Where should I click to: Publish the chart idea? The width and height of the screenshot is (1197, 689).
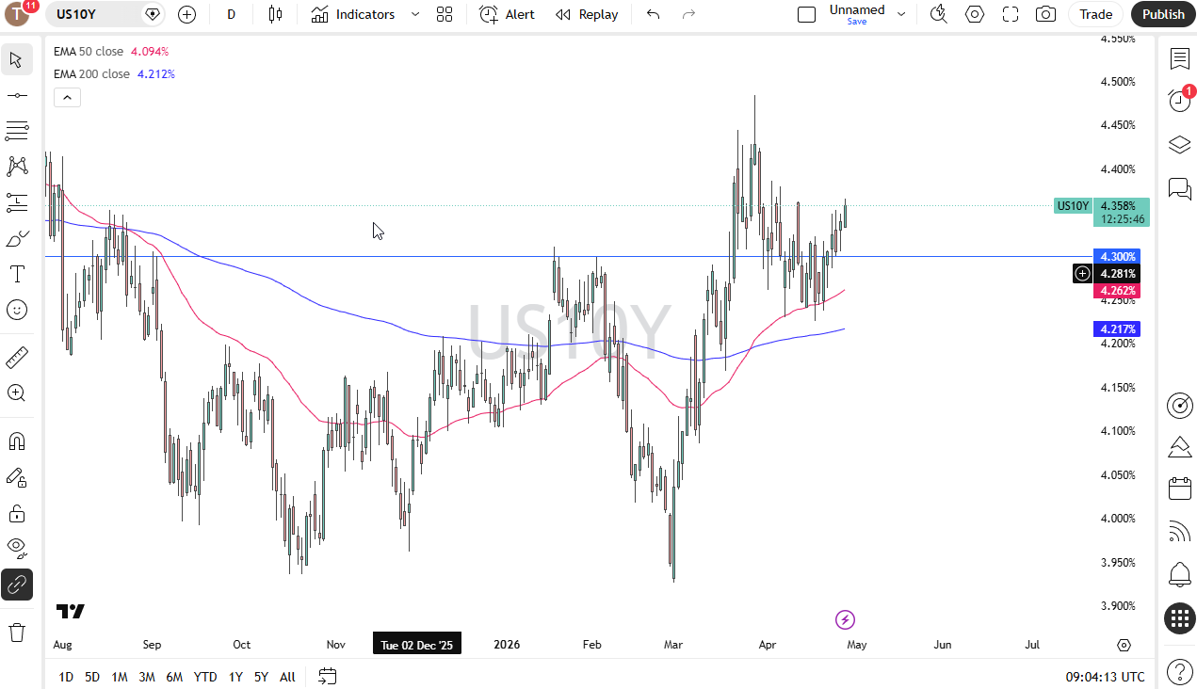1163,14
